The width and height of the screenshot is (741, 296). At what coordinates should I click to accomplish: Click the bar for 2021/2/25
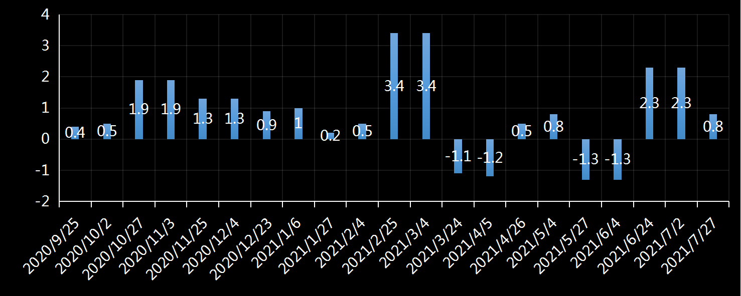click(394, 60)
